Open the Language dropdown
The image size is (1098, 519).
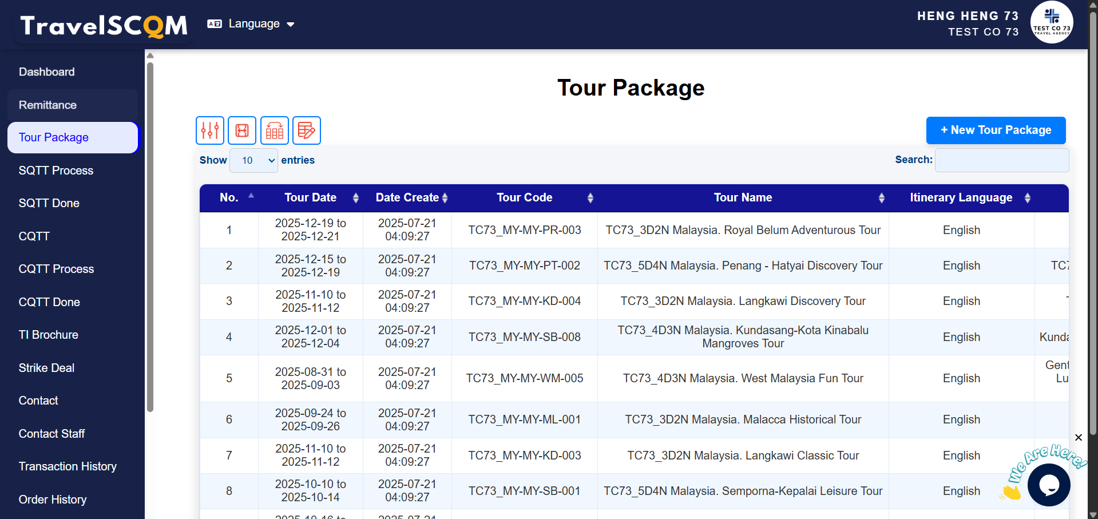tap(252, 24)
